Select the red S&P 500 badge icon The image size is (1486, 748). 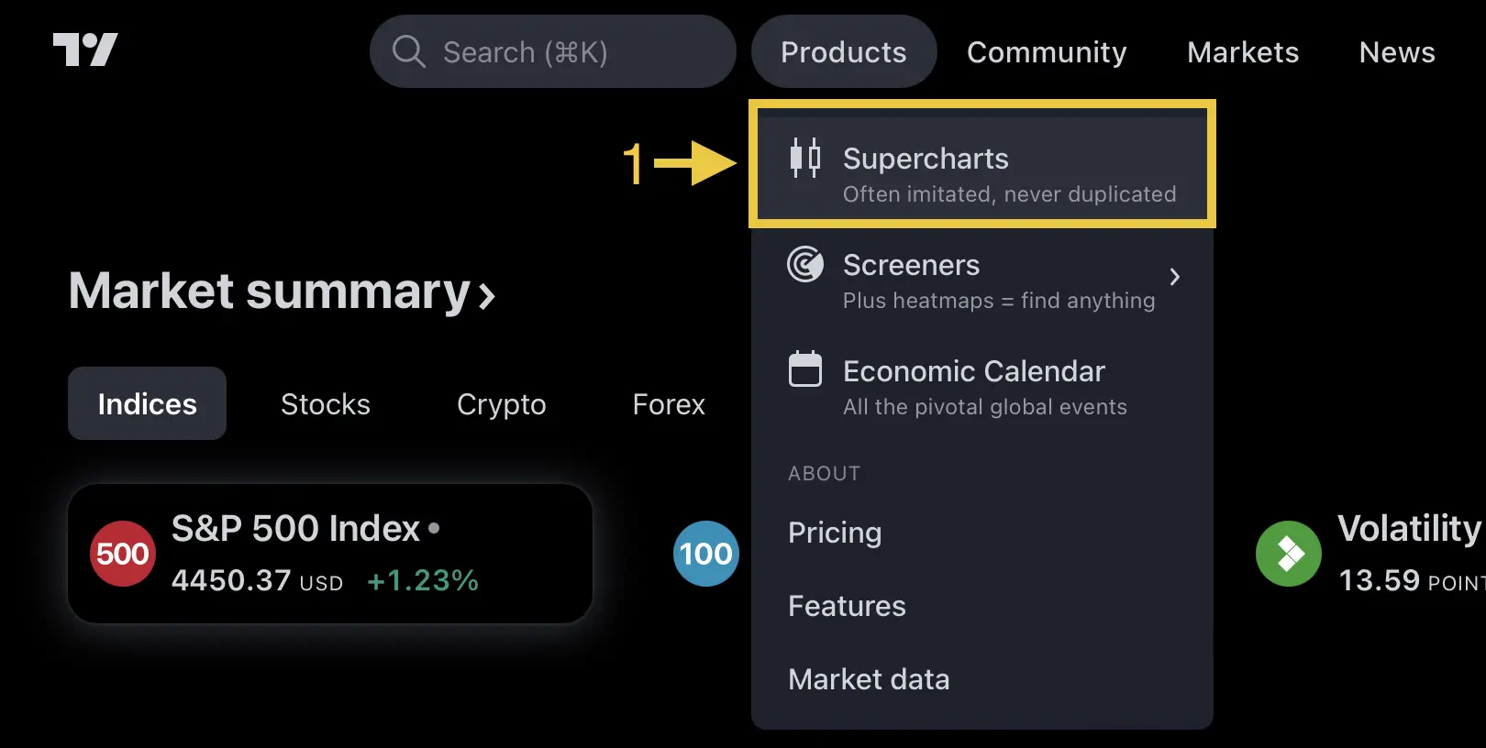coord(122,553)
